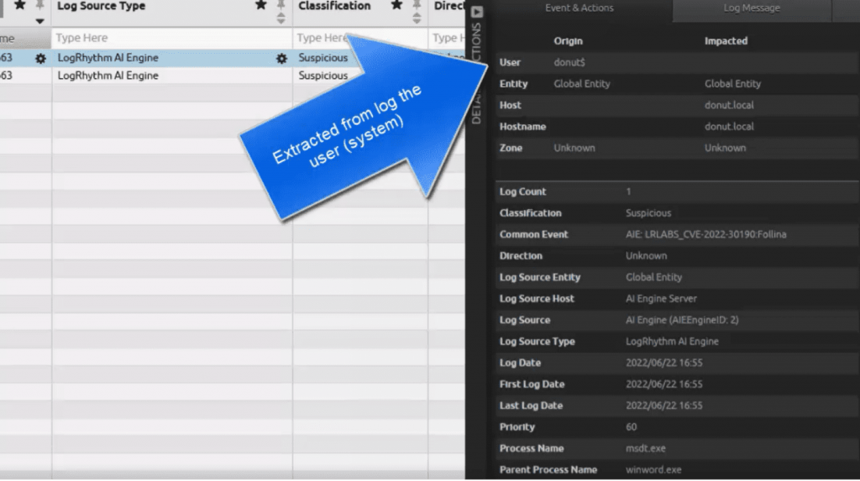Click the Host value donut.local

pos(729,105)
